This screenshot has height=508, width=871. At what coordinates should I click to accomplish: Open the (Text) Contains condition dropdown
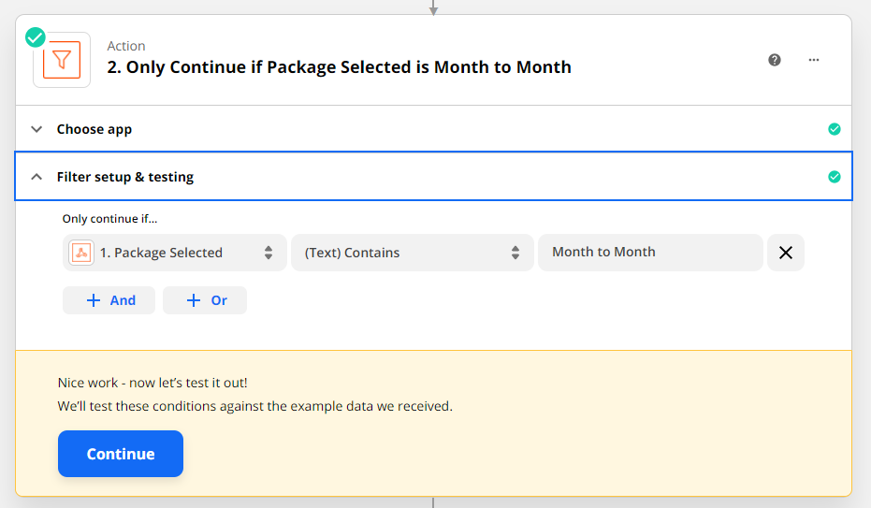point(412,253)
